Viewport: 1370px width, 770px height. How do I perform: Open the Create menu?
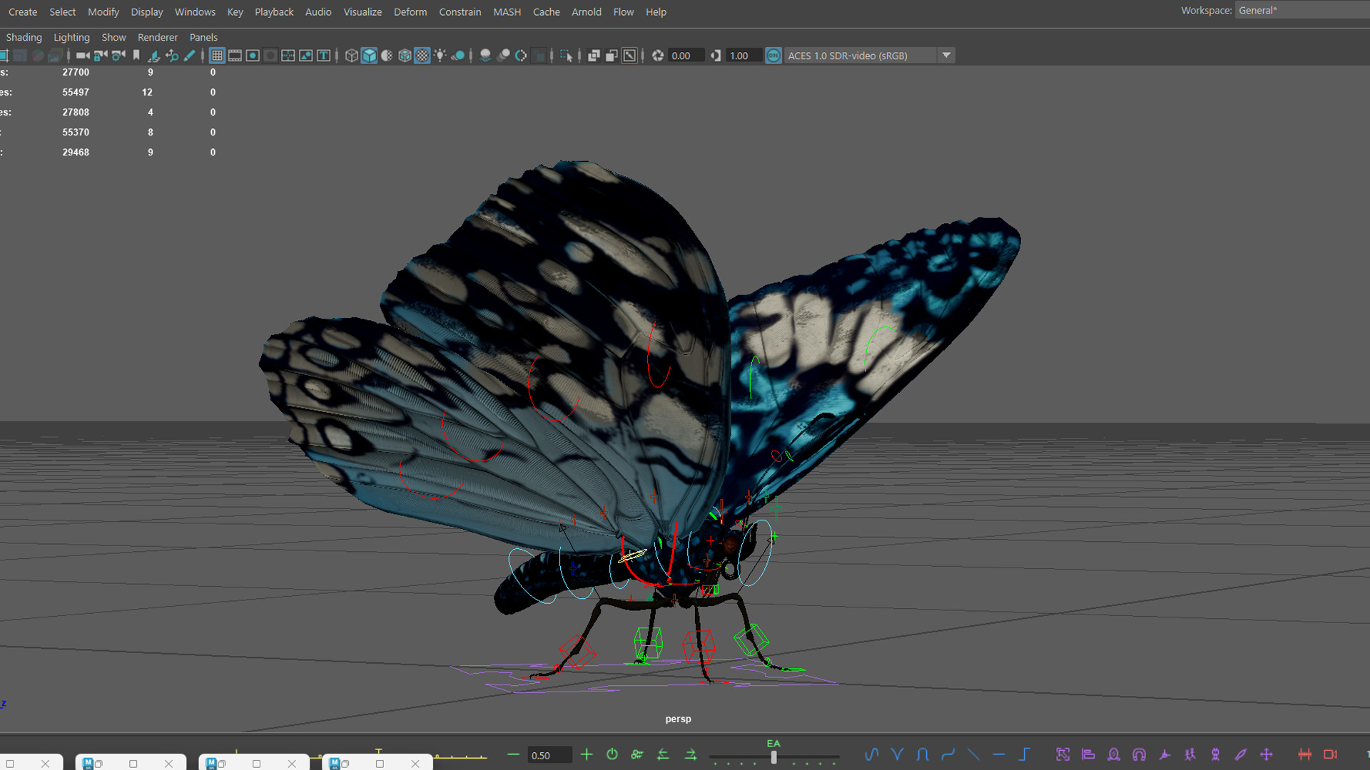(23, 12)
